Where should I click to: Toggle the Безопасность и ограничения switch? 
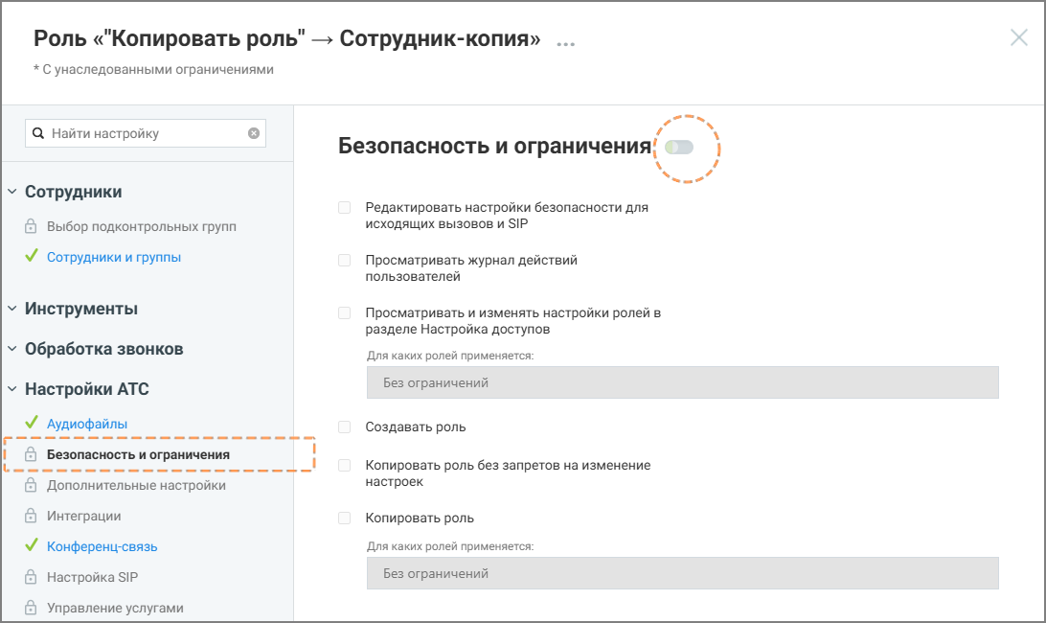[x=679, y=147]
